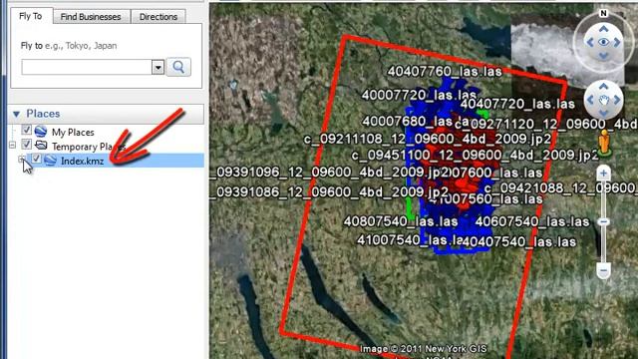Click the c_09211108_12_09600_4bd_2009.jp2 label
Viewport: 638px width, 359px height.
pyautogui.click(x=428, y=140)
